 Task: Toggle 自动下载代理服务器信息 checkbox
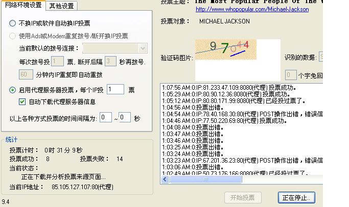pos(22,101)
